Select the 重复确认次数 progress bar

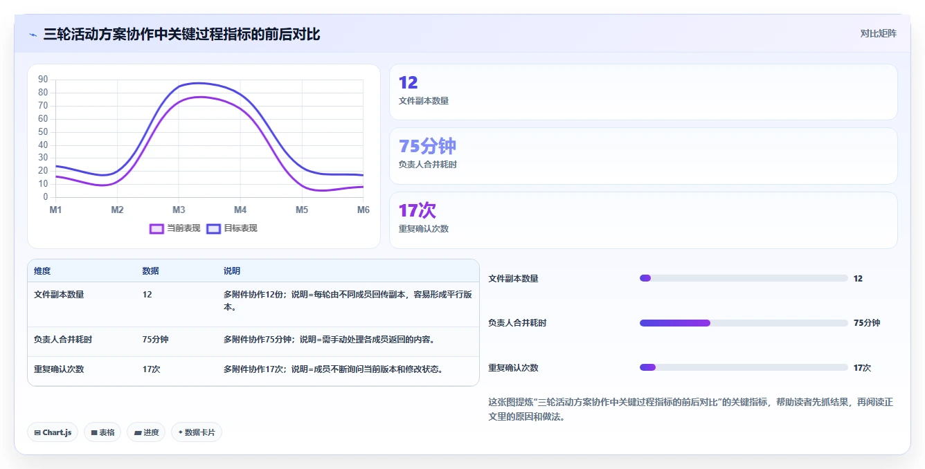(x=744, y=367)
